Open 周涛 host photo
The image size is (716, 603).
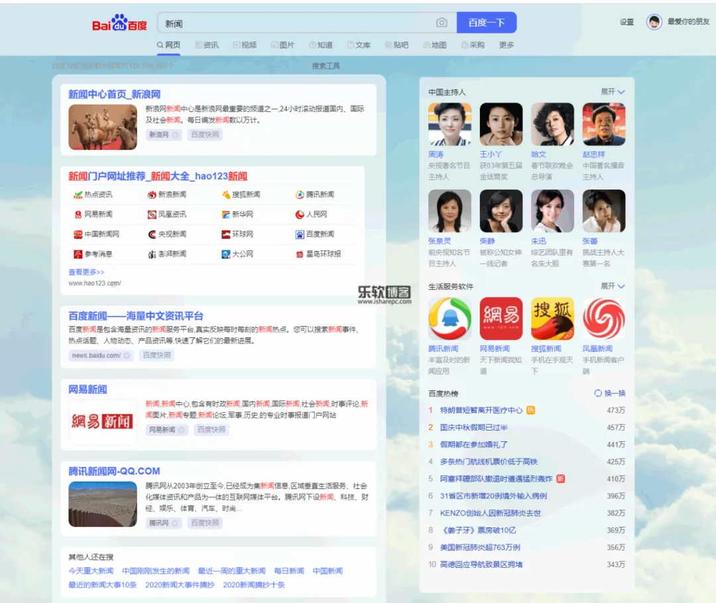449,124
